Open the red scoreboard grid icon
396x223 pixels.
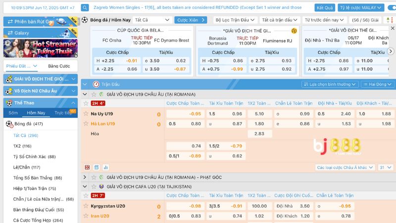[x=87, y=167]
